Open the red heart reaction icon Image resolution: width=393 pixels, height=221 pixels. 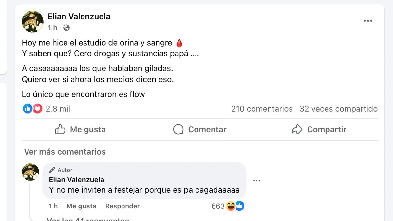(38, 109)
